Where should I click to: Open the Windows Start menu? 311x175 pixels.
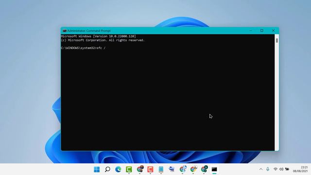(97, 169)
